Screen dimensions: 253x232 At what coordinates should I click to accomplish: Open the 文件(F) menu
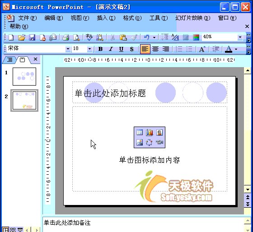pos(28,18)
